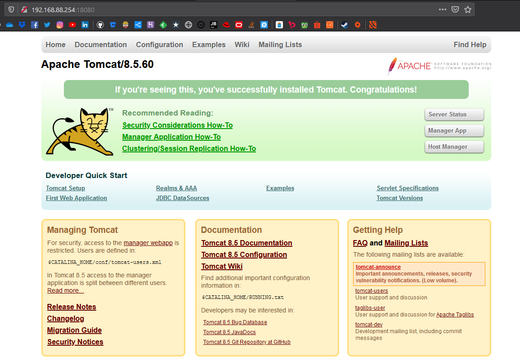This screenshot has width=520, height=361.
Task: Click the insecure connection padlock icon
Action: point(24,9)
